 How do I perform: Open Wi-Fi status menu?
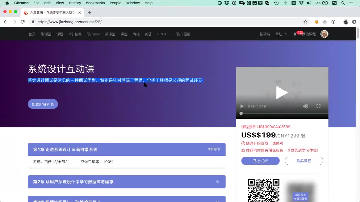301,3
